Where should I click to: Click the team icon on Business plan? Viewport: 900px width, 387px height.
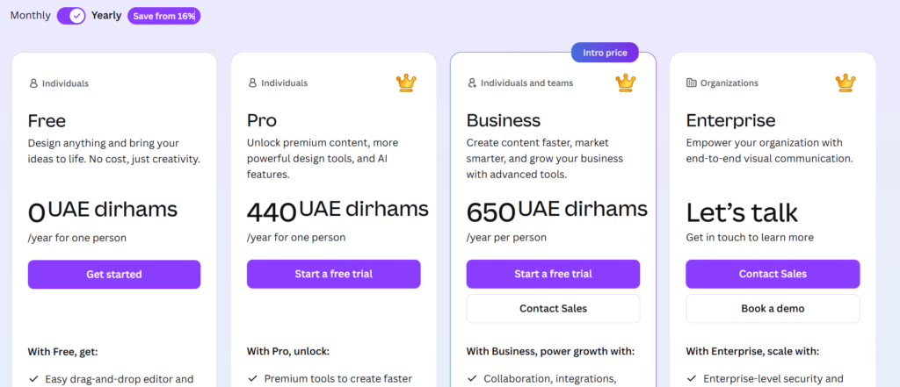click(x=473, y=83)
